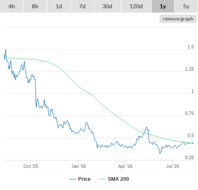
Task: Show the 5y price history
Action: pyautogui.click(x=186, y=6)
